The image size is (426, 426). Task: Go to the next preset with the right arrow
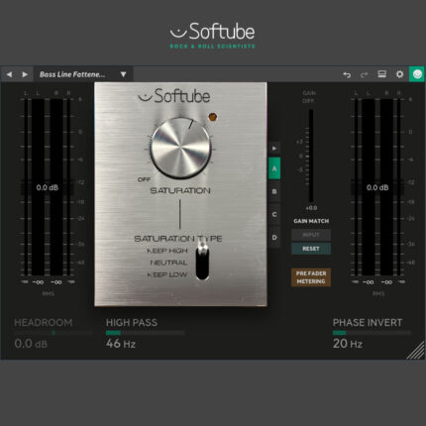point(25,74)
